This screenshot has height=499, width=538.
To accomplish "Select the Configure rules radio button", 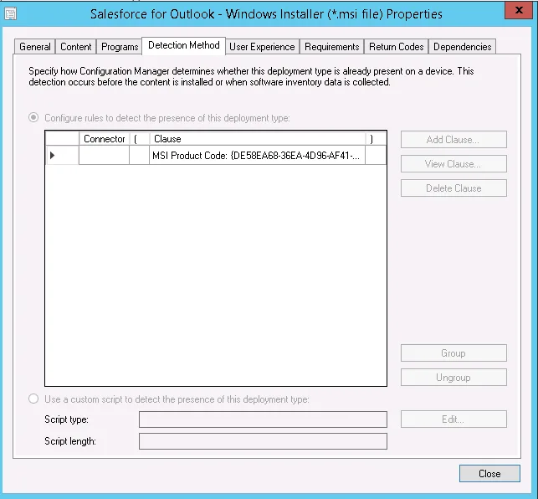I will (33, 118).
